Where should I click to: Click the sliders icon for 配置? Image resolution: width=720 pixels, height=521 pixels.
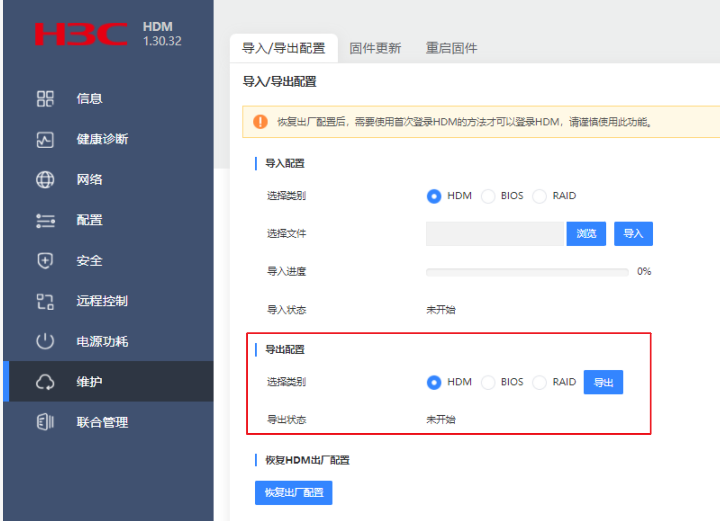click(x=45, y=221)
